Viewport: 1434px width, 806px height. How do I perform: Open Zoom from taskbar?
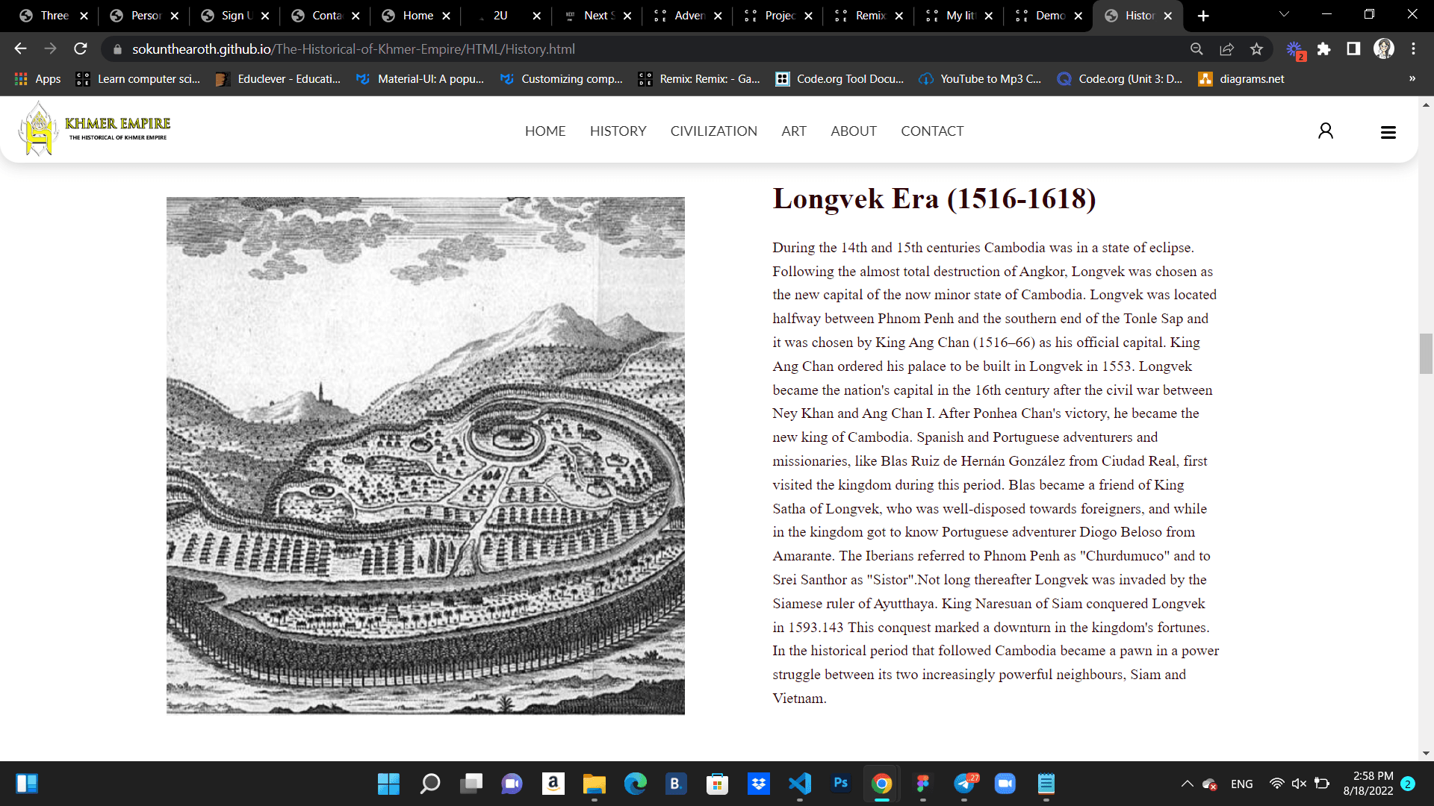(x=1005, y=784)
